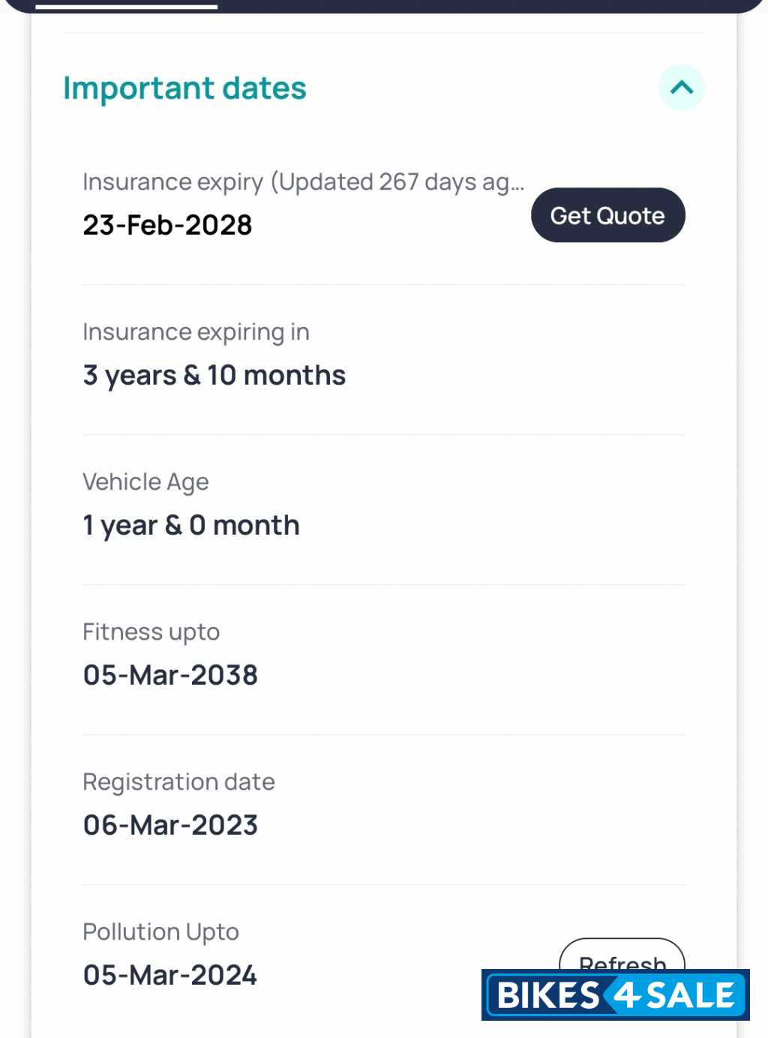The width and height of the screenshot is (768, 1038).
Task: Tap the truncated 'Updated 267 days ag…' text
Action: tap(397, 182)
